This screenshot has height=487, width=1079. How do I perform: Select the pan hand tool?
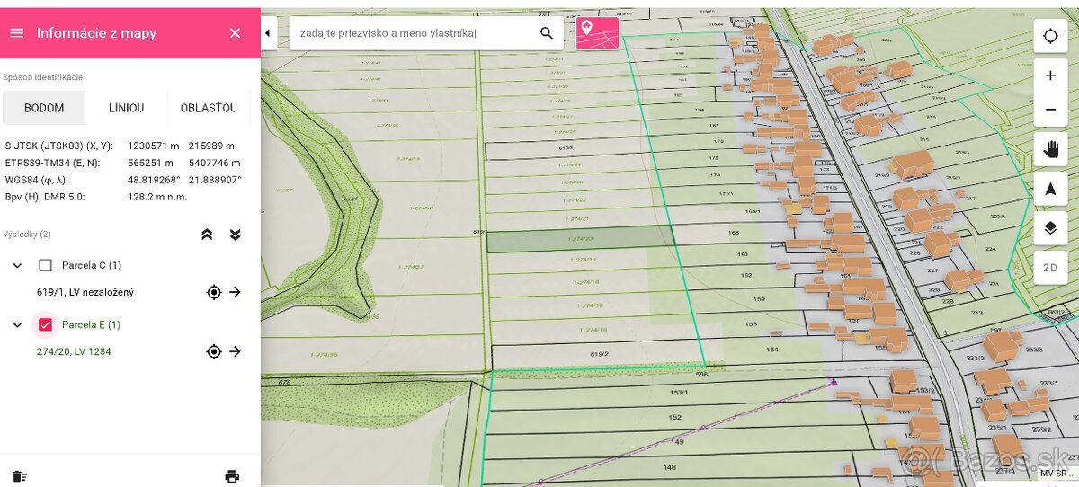pyautogui.click(x=1050, y=150)
